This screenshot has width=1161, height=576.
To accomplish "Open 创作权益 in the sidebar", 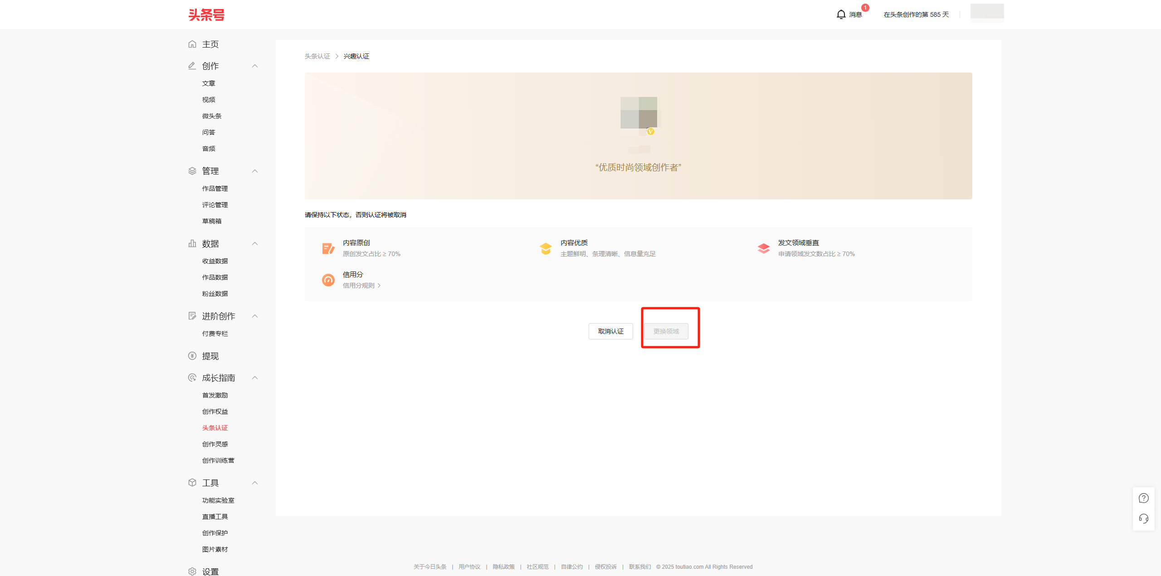I will (x=215, y=411).
